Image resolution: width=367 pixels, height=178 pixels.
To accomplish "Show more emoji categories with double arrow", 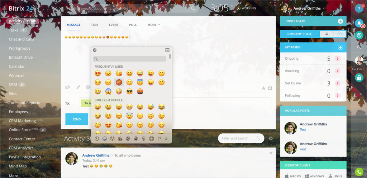I will (x=166, y=139).
